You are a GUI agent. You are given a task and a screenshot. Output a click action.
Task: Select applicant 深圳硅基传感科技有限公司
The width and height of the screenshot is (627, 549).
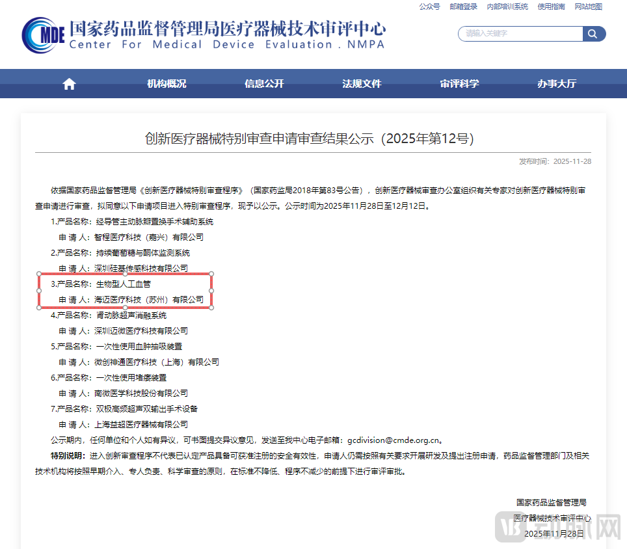140,268
